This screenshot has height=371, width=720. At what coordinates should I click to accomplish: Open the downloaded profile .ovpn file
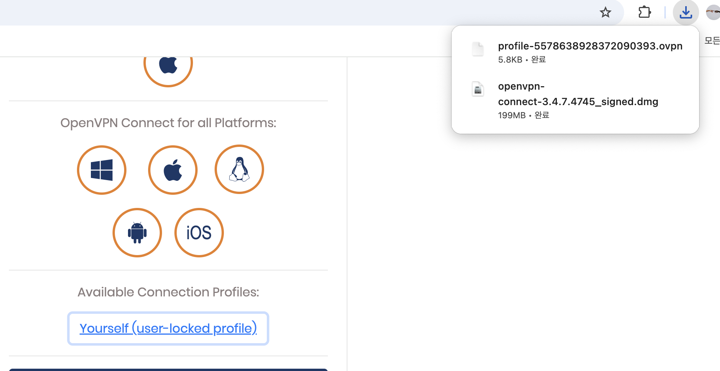point(590,46)
